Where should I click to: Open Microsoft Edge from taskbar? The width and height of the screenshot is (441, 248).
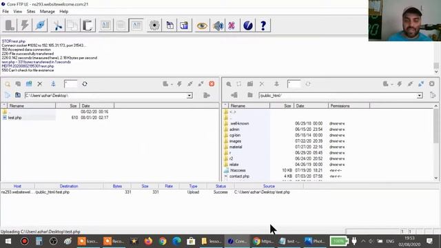176,241
